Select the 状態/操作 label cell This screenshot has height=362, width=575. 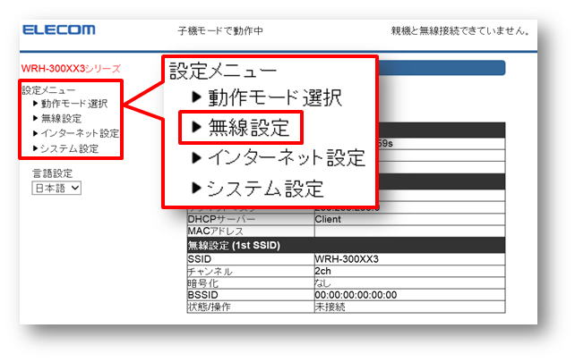click(x=251, y=307)
